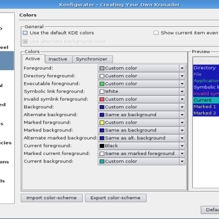Screen dimensions: 219x219
Task: Select the Marked 1 row in Preview
Action: [x=206, y=107]
